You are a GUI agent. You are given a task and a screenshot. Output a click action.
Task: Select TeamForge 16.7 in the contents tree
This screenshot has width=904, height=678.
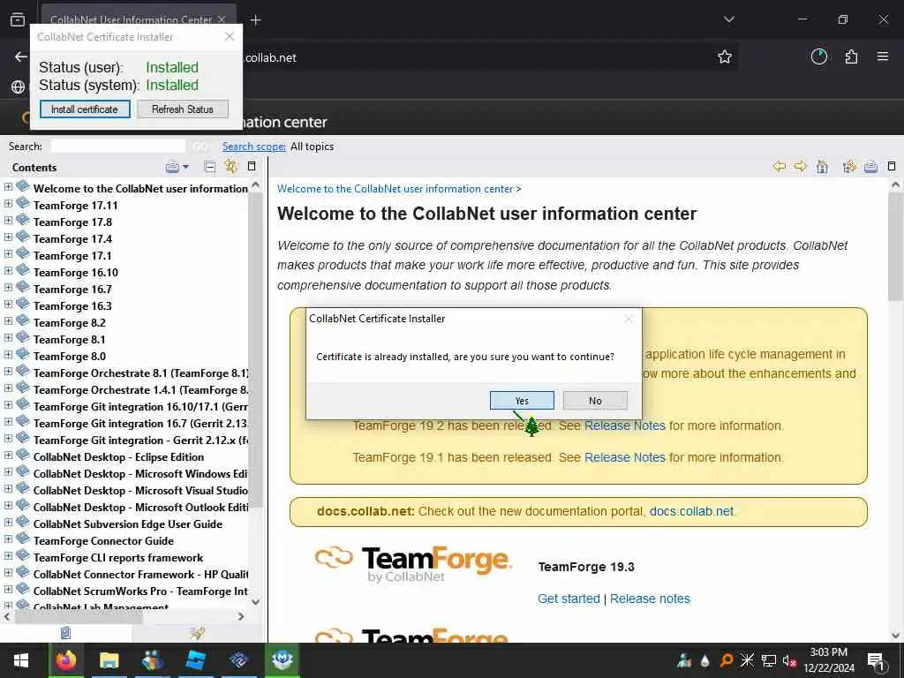point(72,289)
